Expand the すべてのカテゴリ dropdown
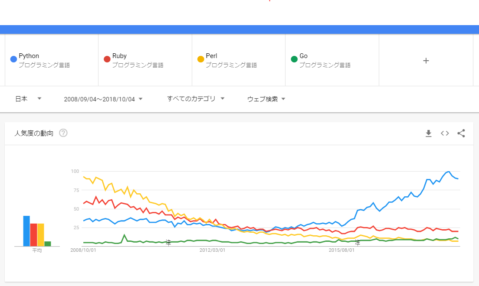 [x=196, y=99]
